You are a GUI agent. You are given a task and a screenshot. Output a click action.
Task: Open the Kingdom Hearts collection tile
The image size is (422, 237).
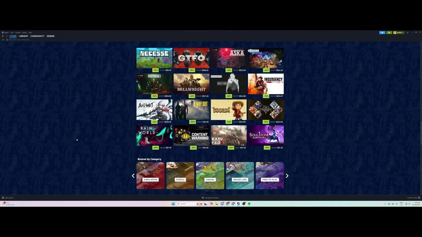coord(266,110)
